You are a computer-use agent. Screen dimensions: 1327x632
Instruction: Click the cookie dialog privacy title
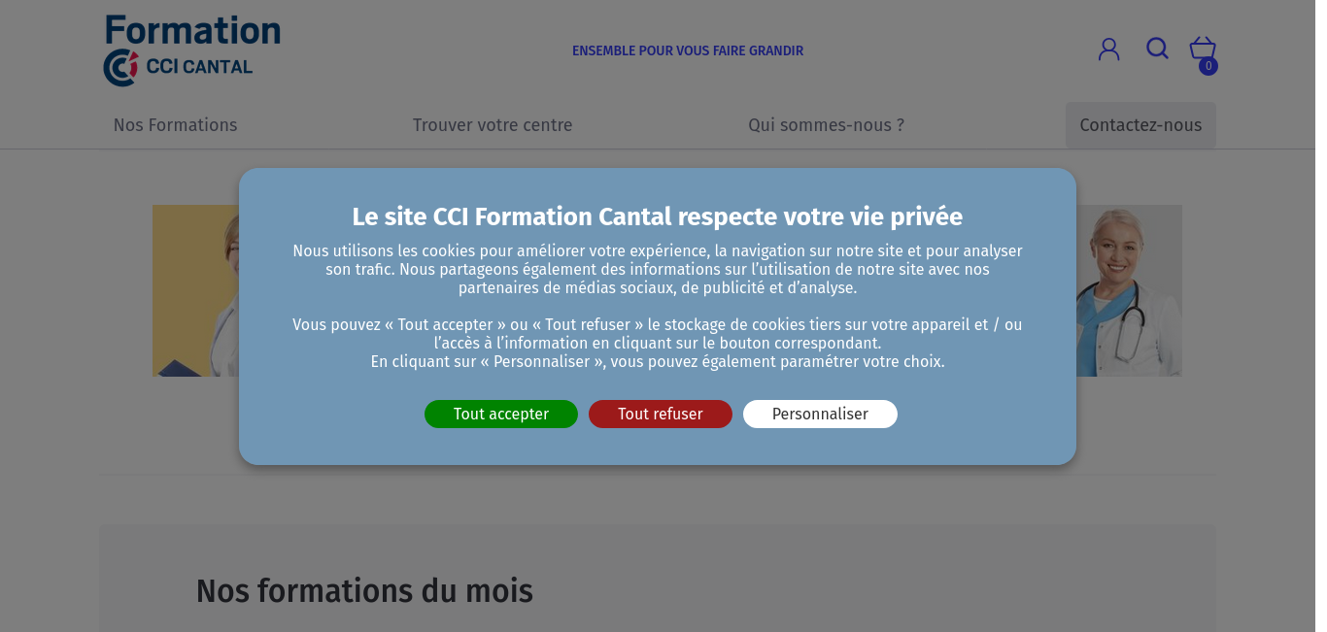coord(657,216)
